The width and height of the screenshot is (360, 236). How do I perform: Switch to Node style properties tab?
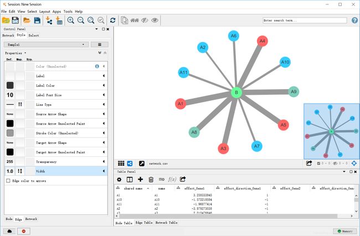click(9, 219)
